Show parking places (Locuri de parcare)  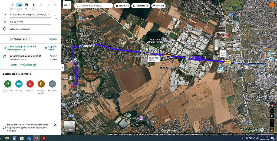[41, 84]
